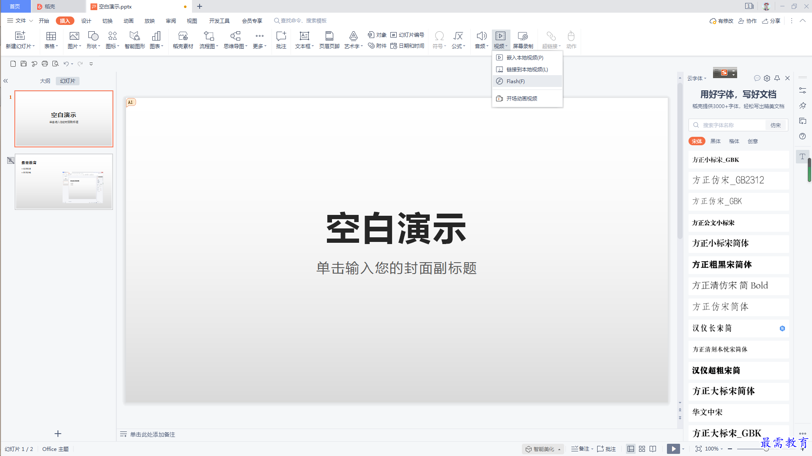Expand the 视频 video dropdown

point(501,46)
